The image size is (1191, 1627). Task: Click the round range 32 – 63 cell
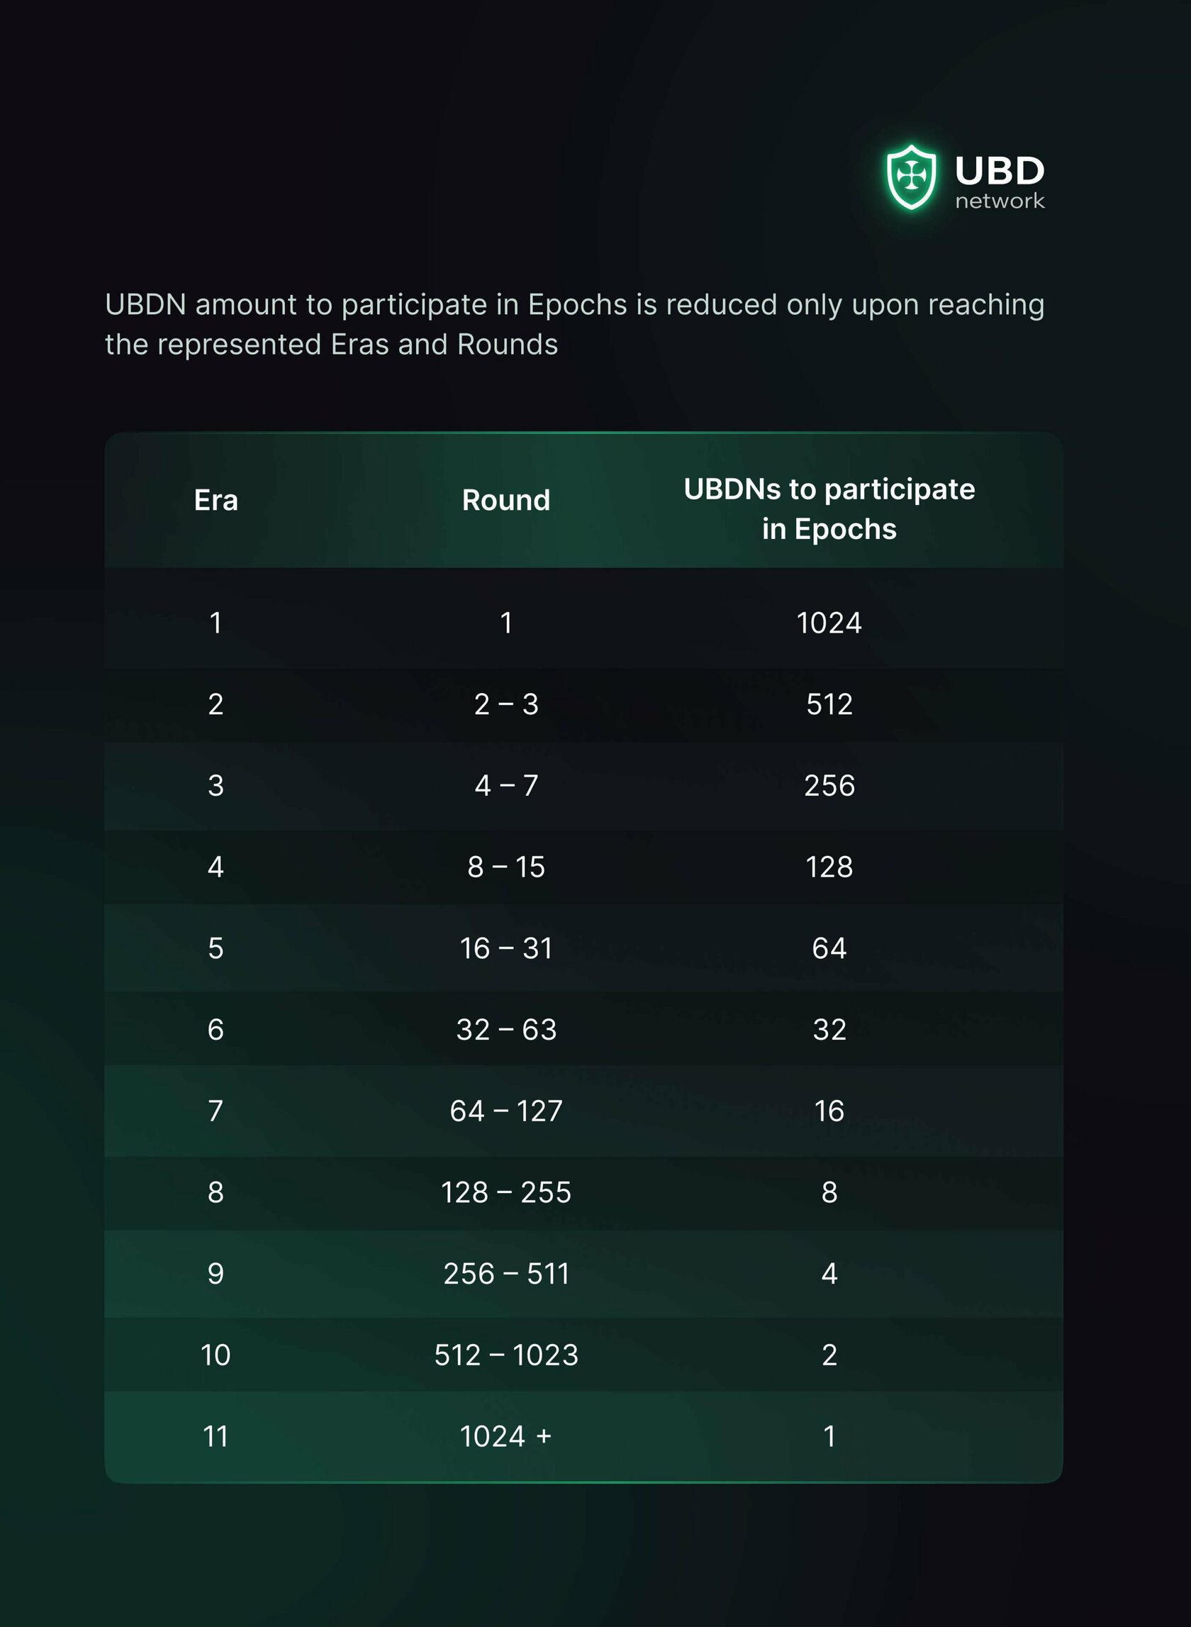coord(506,1030)
